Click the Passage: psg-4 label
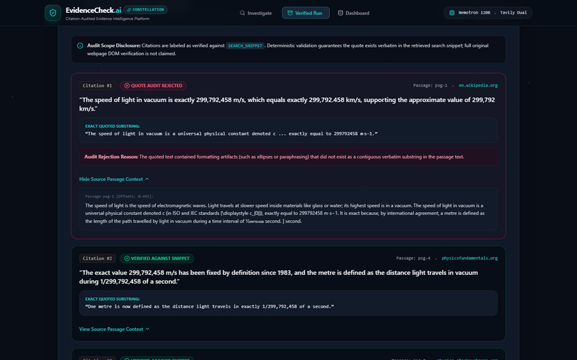Screen dimensions: 577x360 [413, 258]
